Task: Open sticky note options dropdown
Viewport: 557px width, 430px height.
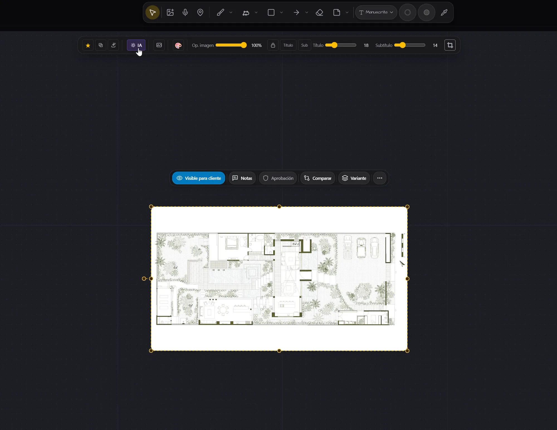Action: [x=347, y=13]
